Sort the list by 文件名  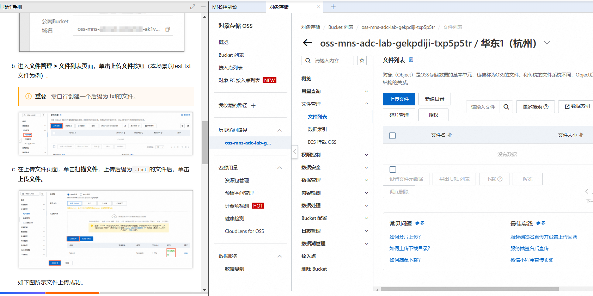pyautogui.click(x=450, y=135)
